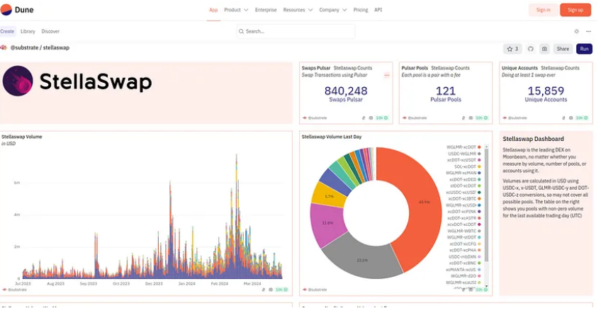Image resolution: width=601 pixels, height=313 pixels.
Task: Open the API menu item
Action: [x=378, y=10]
